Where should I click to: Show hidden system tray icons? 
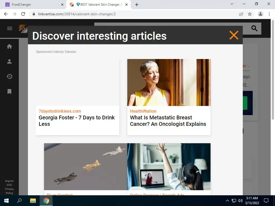point(227,201)
